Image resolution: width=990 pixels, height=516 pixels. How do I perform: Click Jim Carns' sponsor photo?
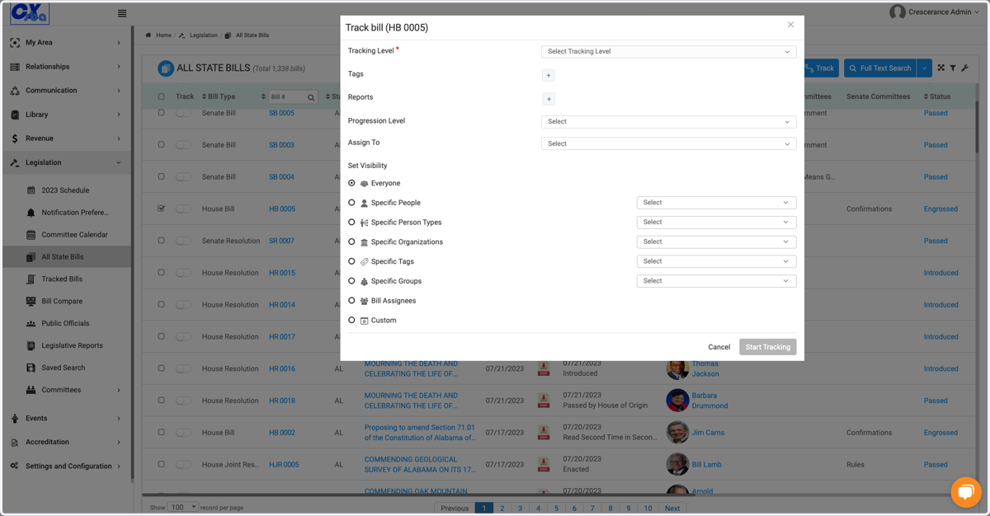677,432
